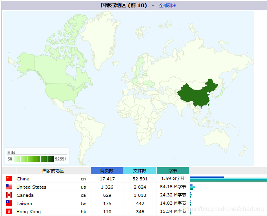Click the ca country code

pyautogui.click(x=83, y=195)
